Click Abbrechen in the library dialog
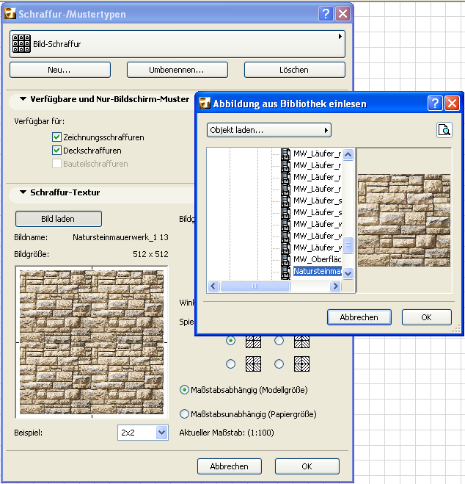465x484 pixels. pos(359,317)
